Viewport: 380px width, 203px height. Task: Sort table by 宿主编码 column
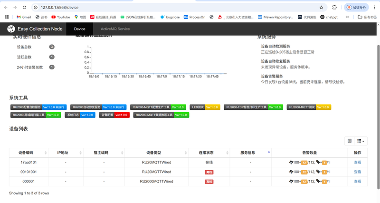tap(104, 153)
